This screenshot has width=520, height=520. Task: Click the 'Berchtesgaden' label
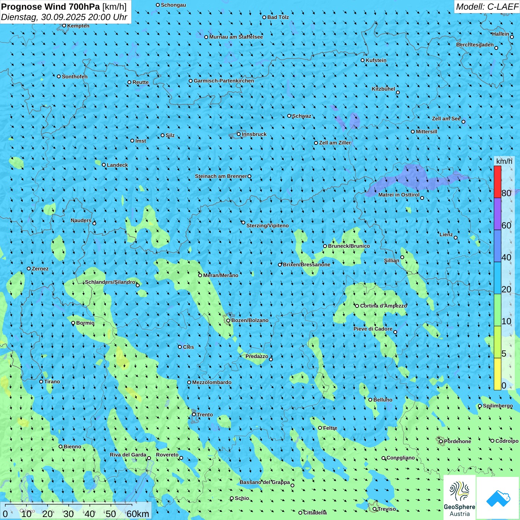[x=475, y=45]
